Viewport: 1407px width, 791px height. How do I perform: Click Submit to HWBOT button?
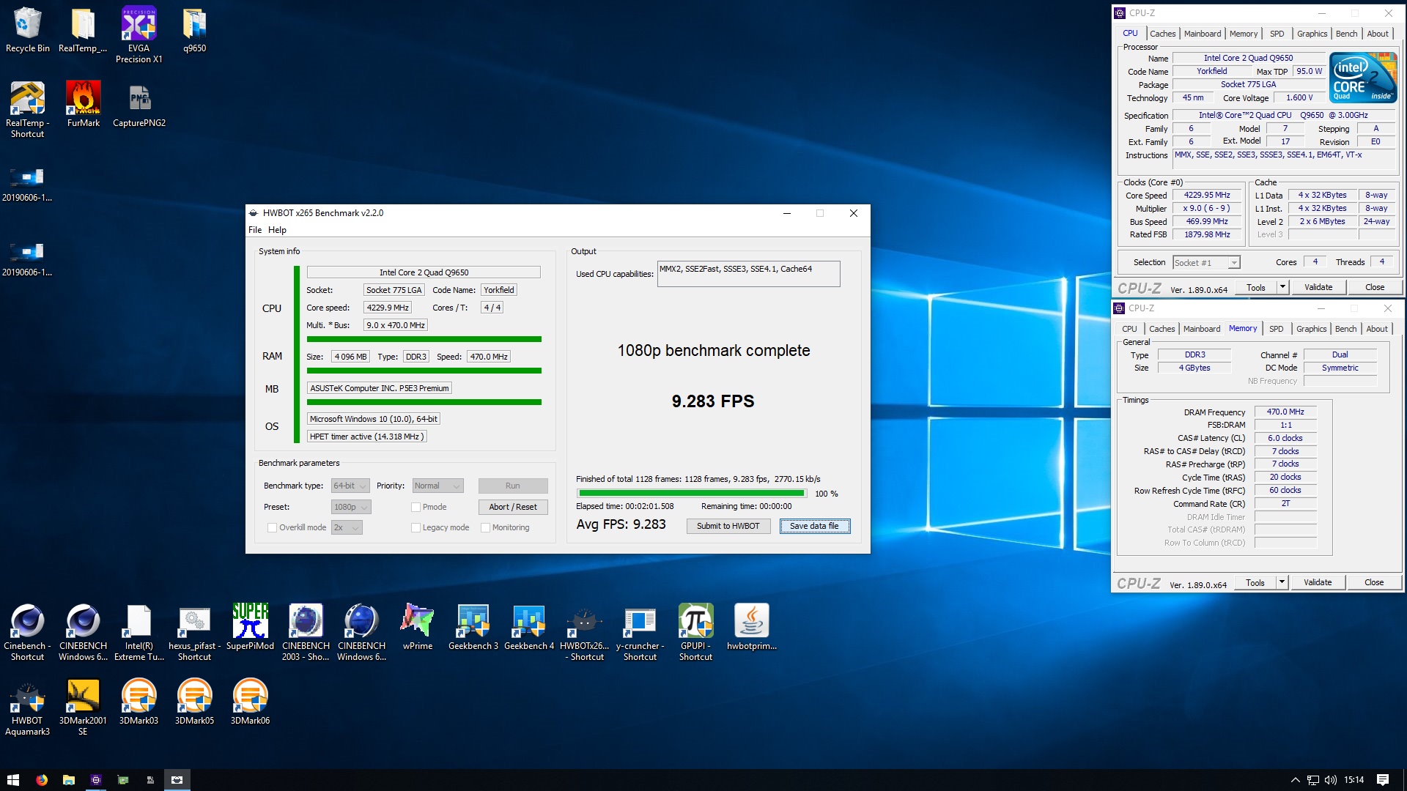pyautogui.click(x=728, y=526)
